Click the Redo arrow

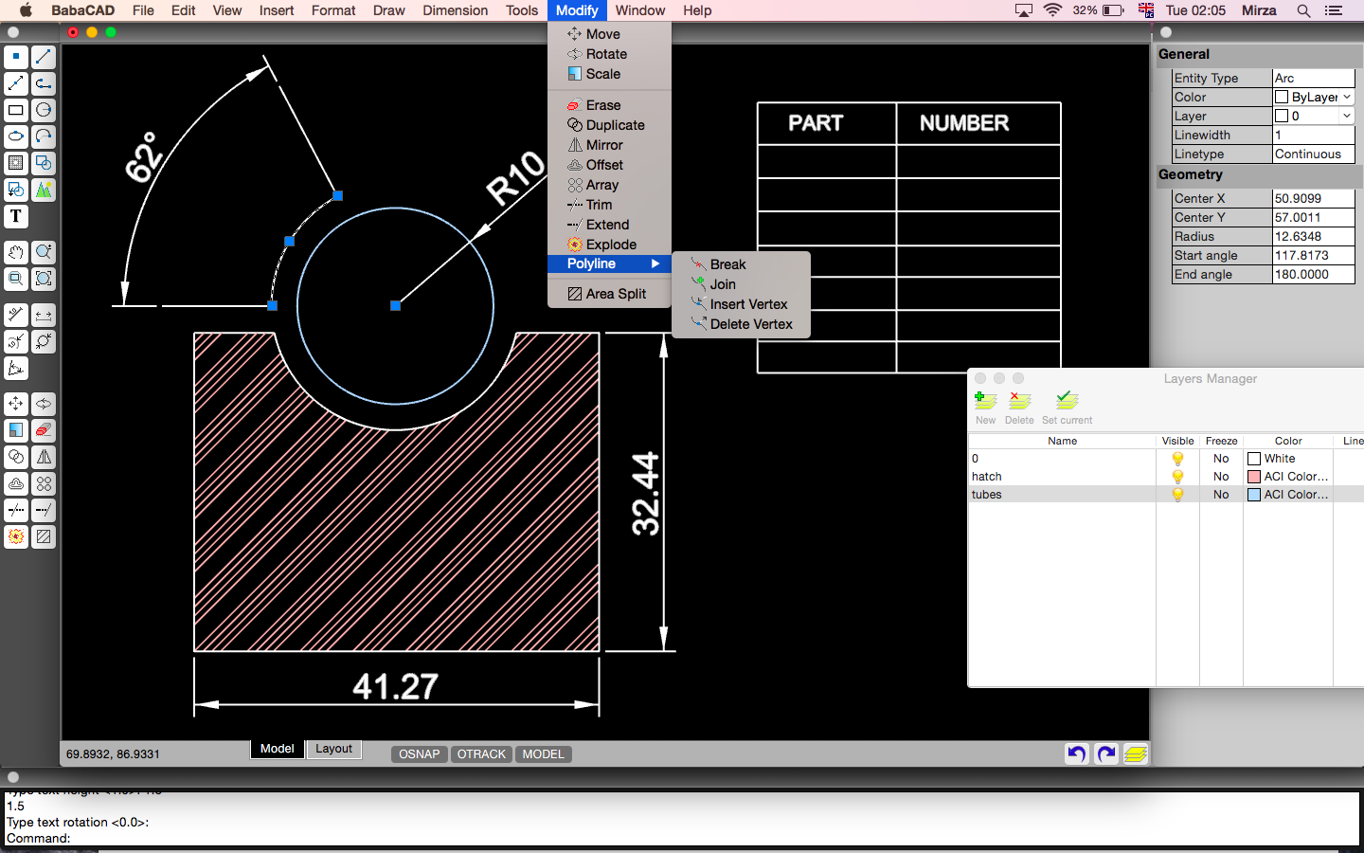point(1105,753)
